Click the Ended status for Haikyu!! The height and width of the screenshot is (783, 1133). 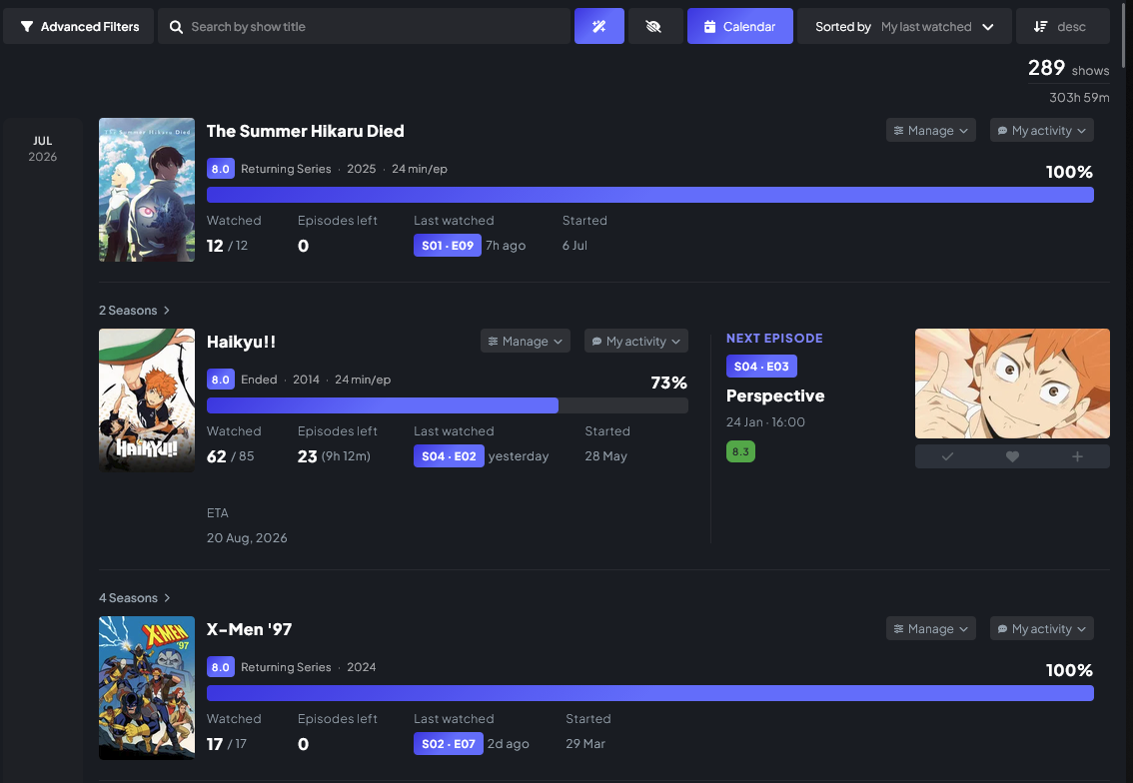pos(259,380)
